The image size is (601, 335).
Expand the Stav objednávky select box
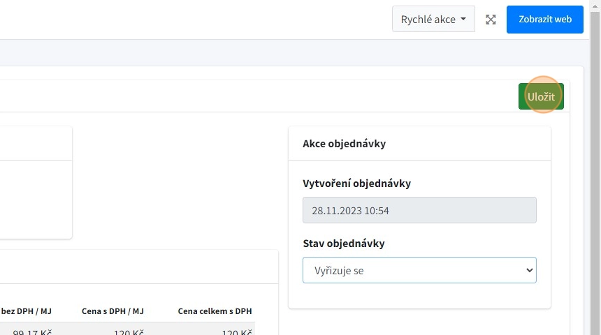point(419,270)
